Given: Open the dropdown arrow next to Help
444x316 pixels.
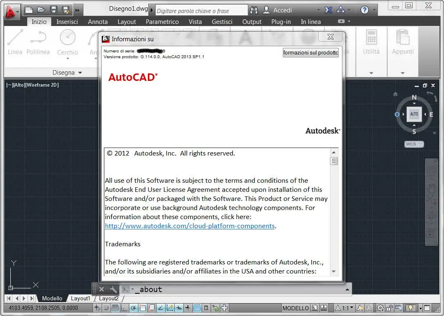Looking at the screenshot, I should tap(374, 10).
